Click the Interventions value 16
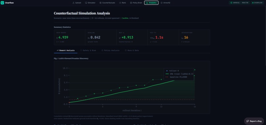The width and height of the screenshot is (266, 125). point(186,37)
